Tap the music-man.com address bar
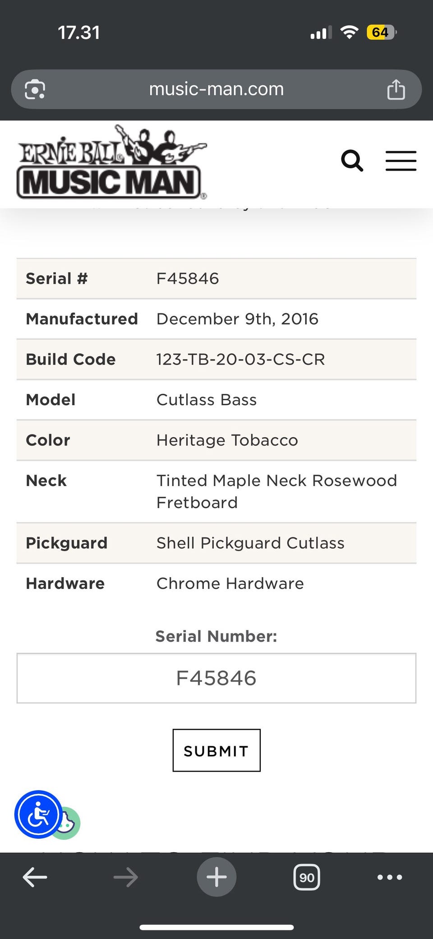This screenshot has height=939, width=433. coord(216,89)
